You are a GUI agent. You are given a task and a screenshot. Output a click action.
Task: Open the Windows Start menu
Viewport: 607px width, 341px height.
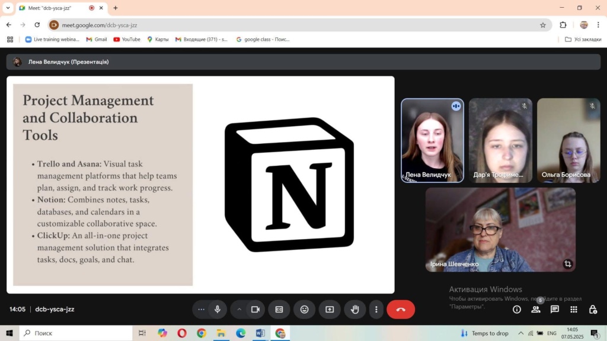(x=9, y=333)
